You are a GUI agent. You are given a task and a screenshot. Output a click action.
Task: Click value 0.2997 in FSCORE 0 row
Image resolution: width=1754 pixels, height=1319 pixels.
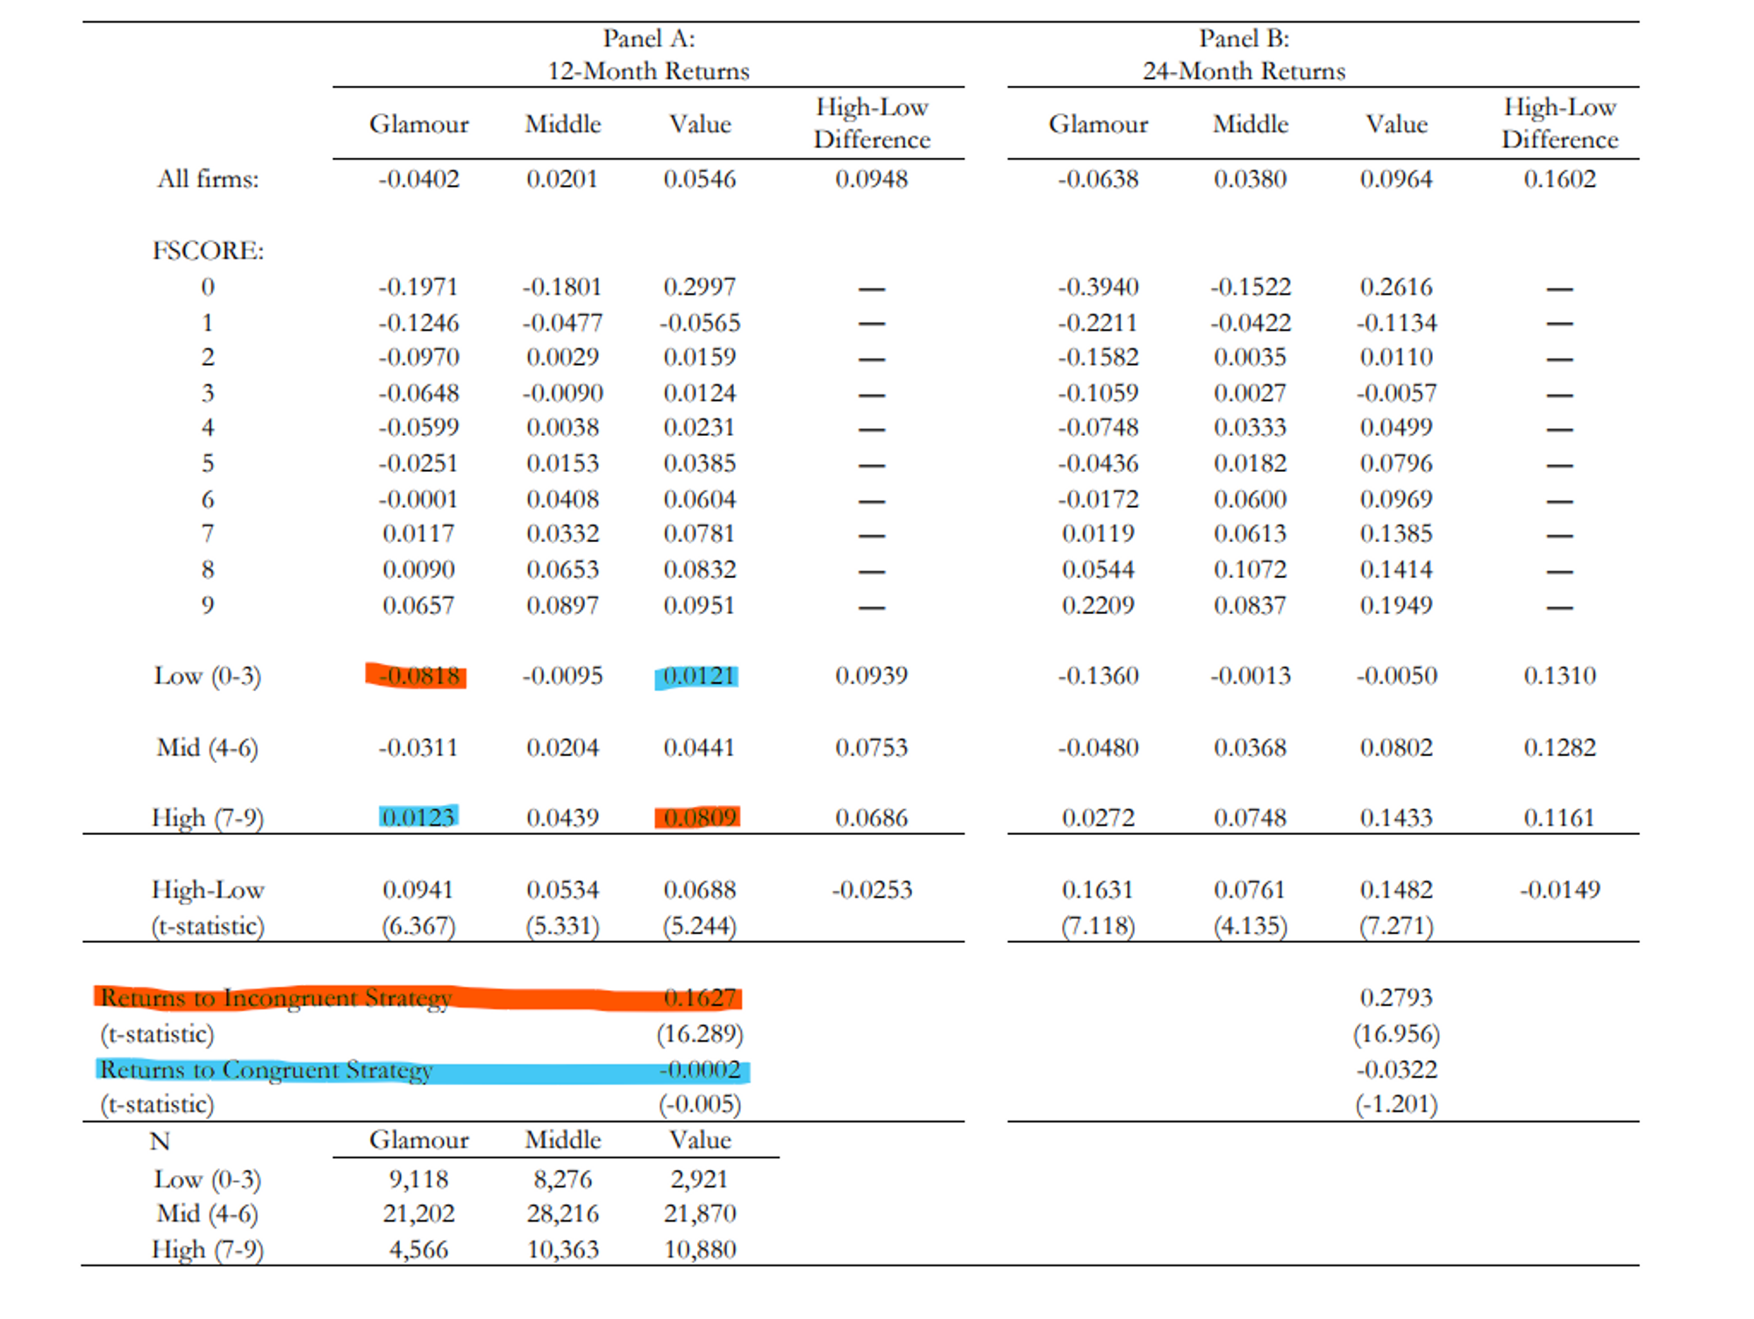click(699, 287)
